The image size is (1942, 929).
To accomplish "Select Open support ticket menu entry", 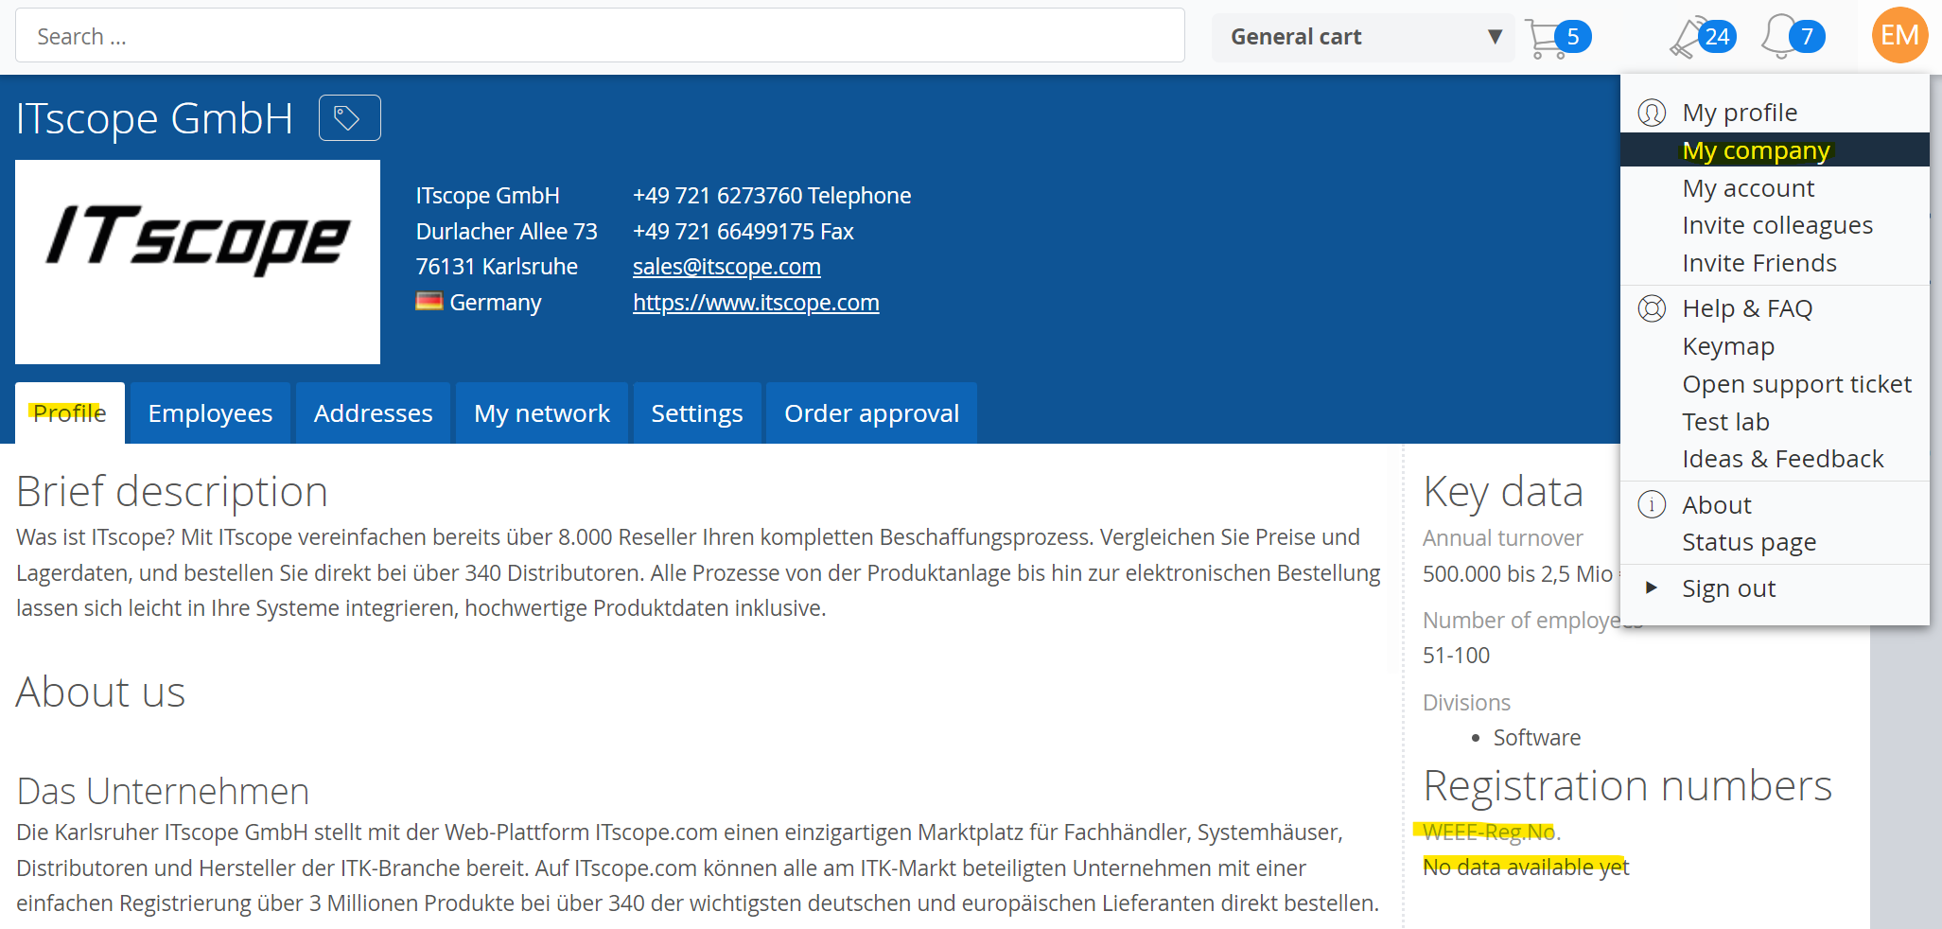I will (1796, 384).
